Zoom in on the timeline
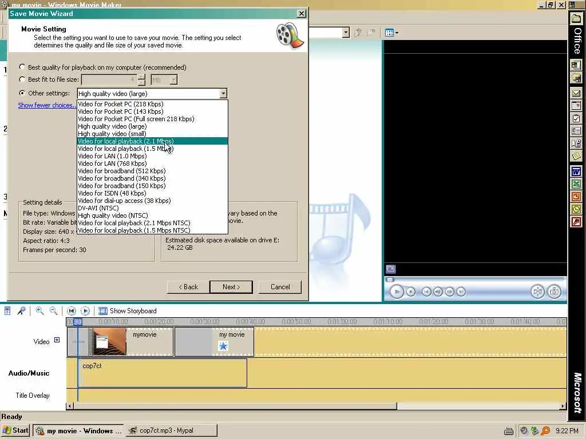 tap(39, 310)
